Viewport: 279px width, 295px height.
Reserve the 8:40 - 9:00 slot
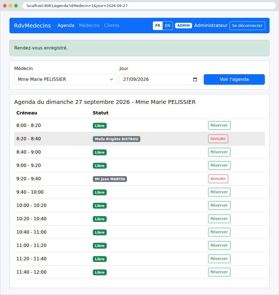219,152
